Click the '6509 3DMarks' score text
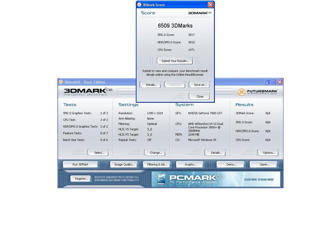Screen dimensions: 325x230 175,26
